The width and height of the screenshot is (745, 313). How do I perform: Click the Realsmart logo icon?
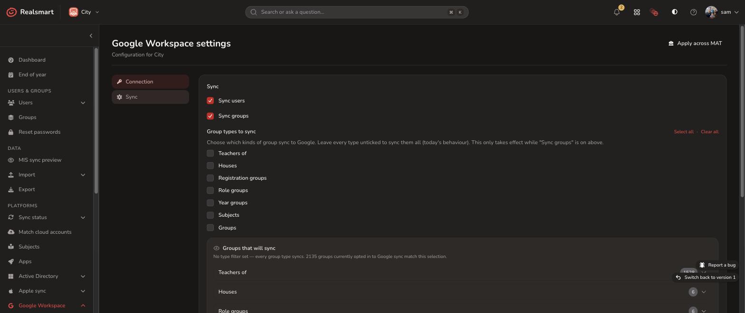pos(11,12)
